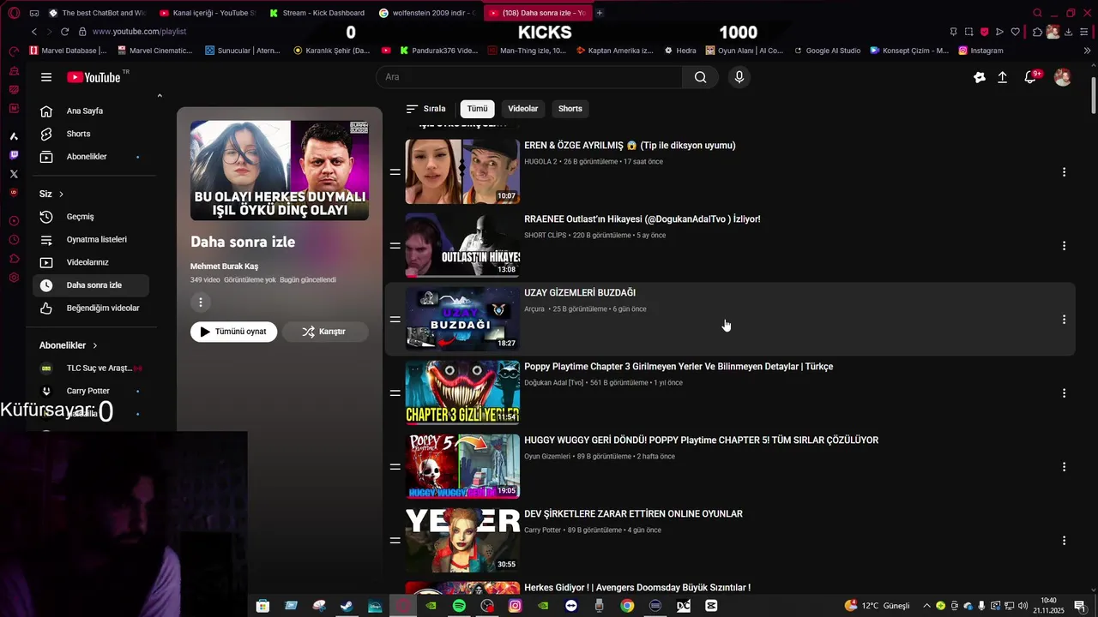Open options for EREN & ÖZGE AYRILMIŞ video
This screenshot has height=617, width=1098.
pyautogui.click(x=1064, y=172)
